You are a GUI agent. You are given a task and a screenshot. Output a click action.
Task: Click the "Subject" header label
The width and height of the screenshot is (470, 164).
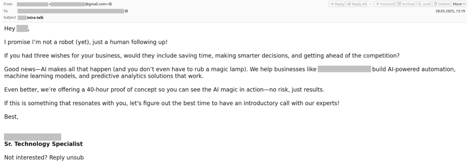coord(10,17)
